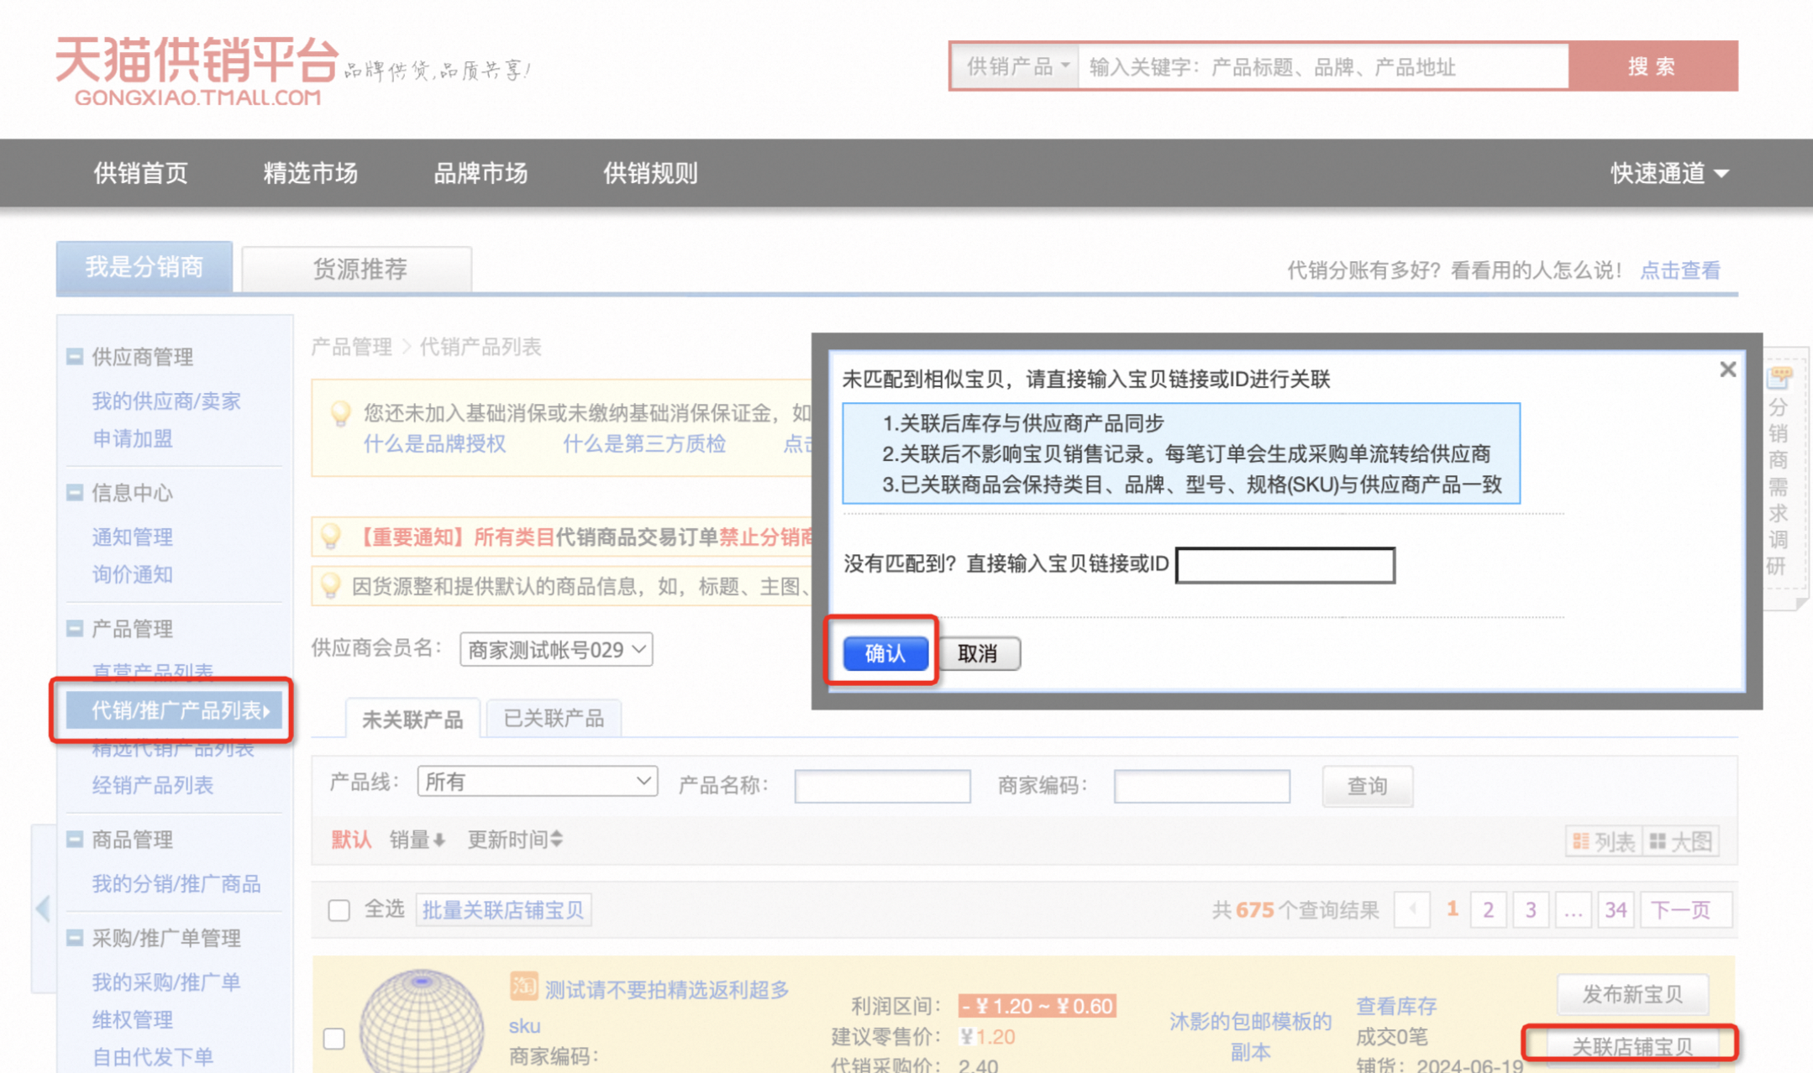Collapse the 信息中心 sidebar section

[x=75, y=493]
